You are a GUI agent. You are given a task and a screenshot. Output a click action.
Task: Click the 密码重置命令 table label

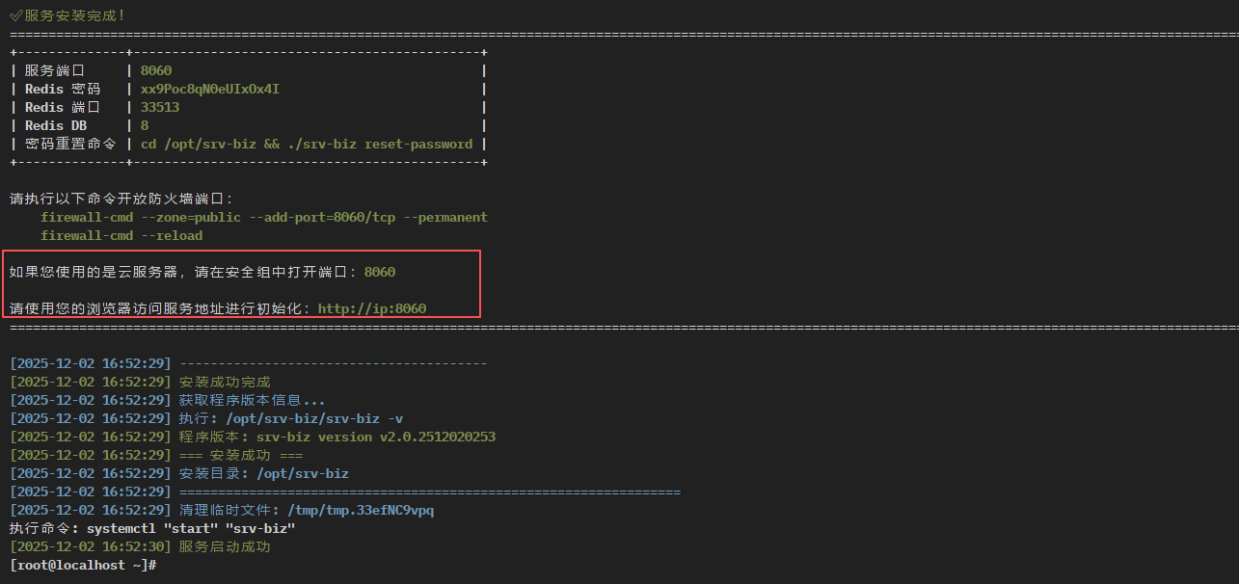(x=70, y=145)
